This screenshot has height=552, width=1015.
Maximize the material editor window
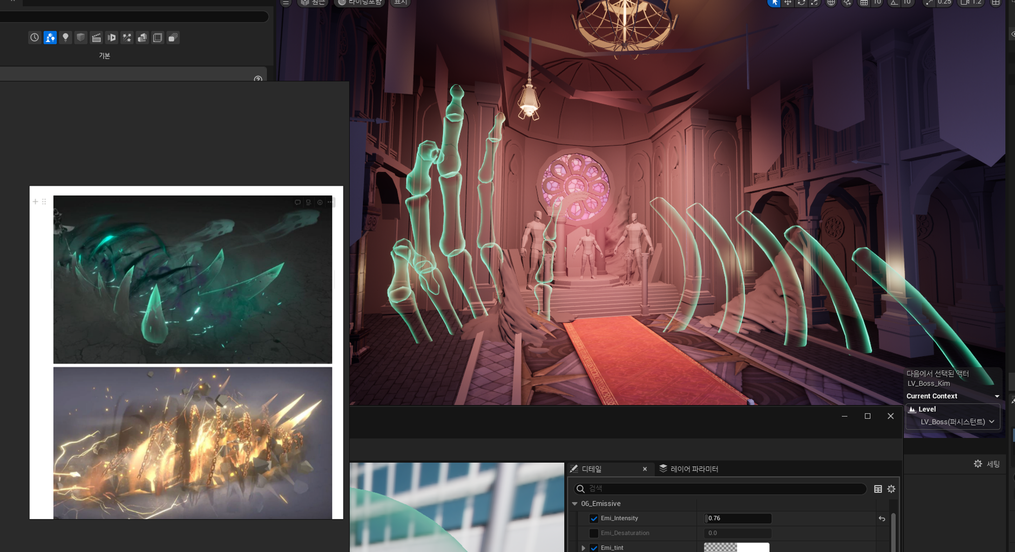click(867, 416)
